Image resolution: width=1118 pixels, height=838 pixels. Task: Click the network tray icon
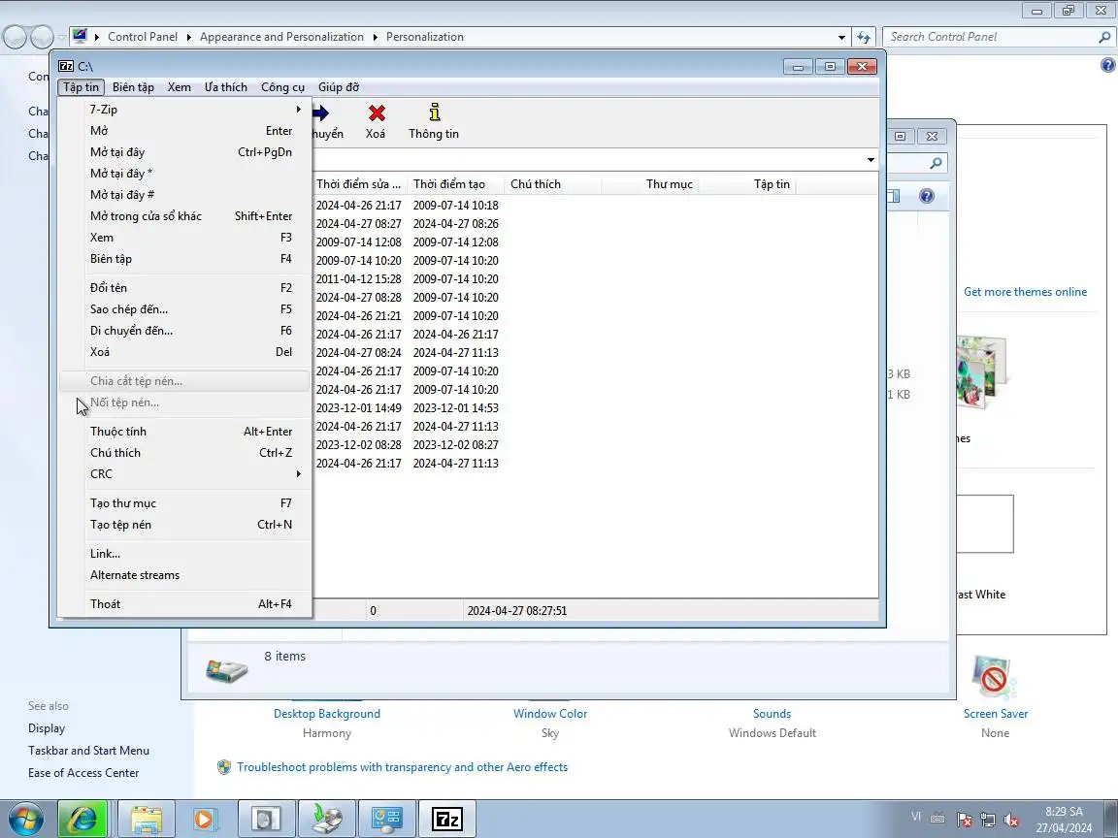(988, 820)
